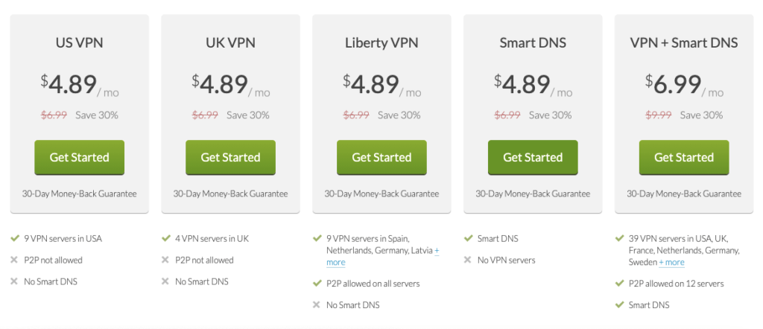Image resolution: width=763 pixels, height=329 pixels.
Task: Click checkmark beside Smart DNS feature in fourth column
Action: [468, 239]
